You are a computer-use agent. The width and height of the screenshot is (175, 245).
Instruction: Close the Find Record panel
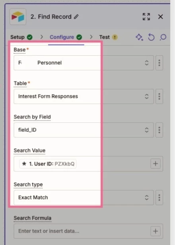(x=160, y=17)
